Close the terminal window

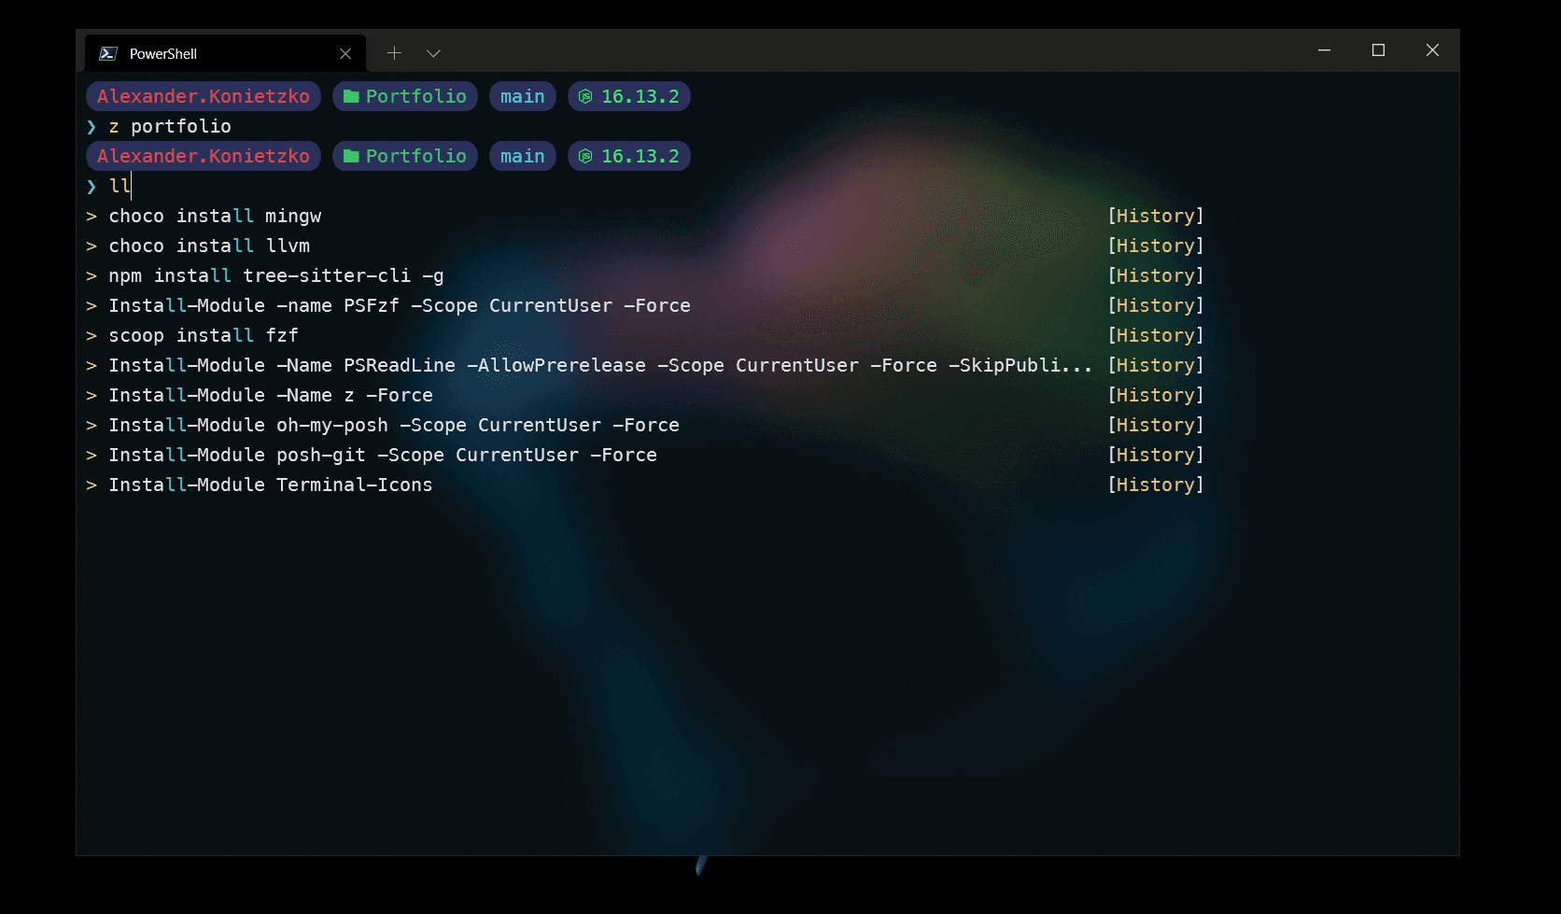click(x=1432, y=49)
